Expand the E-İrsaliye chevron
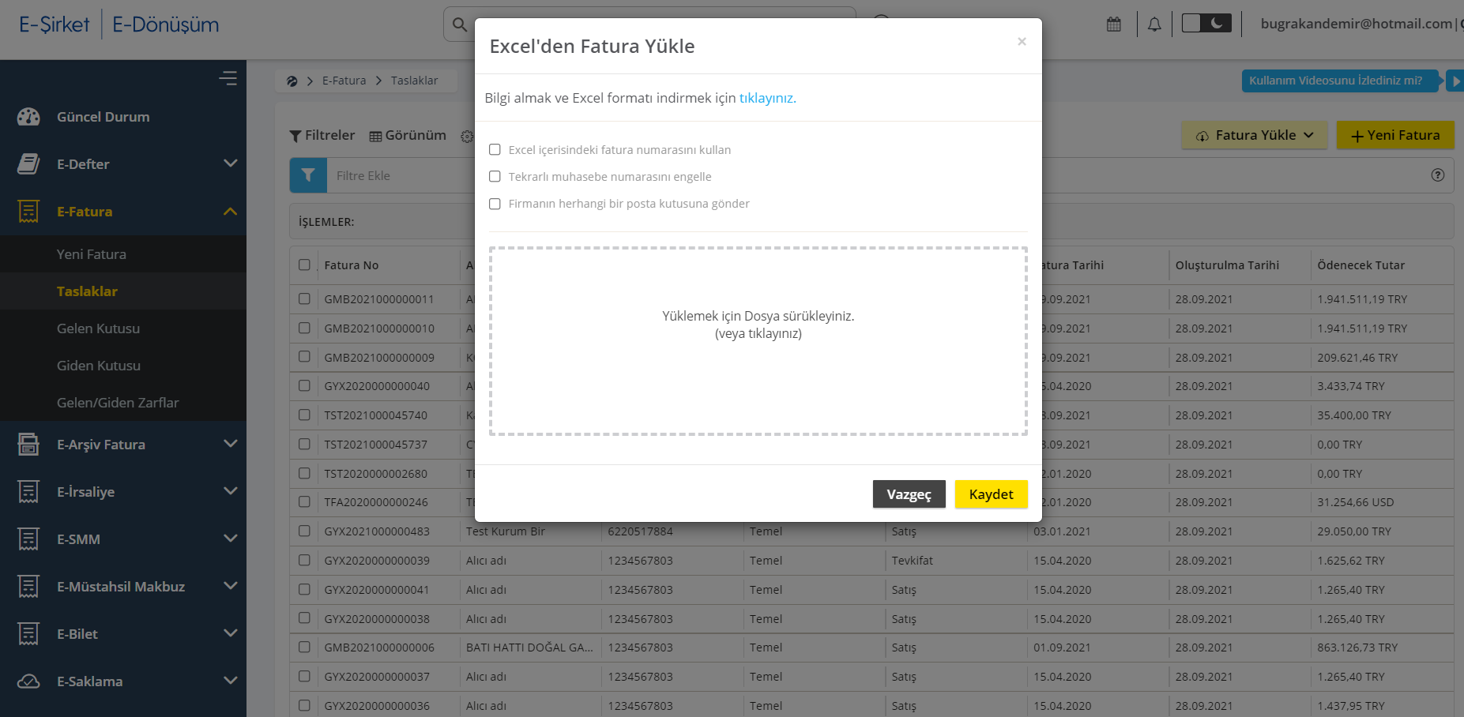The height and width of the screenshot is (717, 1464). click(231, 491)
